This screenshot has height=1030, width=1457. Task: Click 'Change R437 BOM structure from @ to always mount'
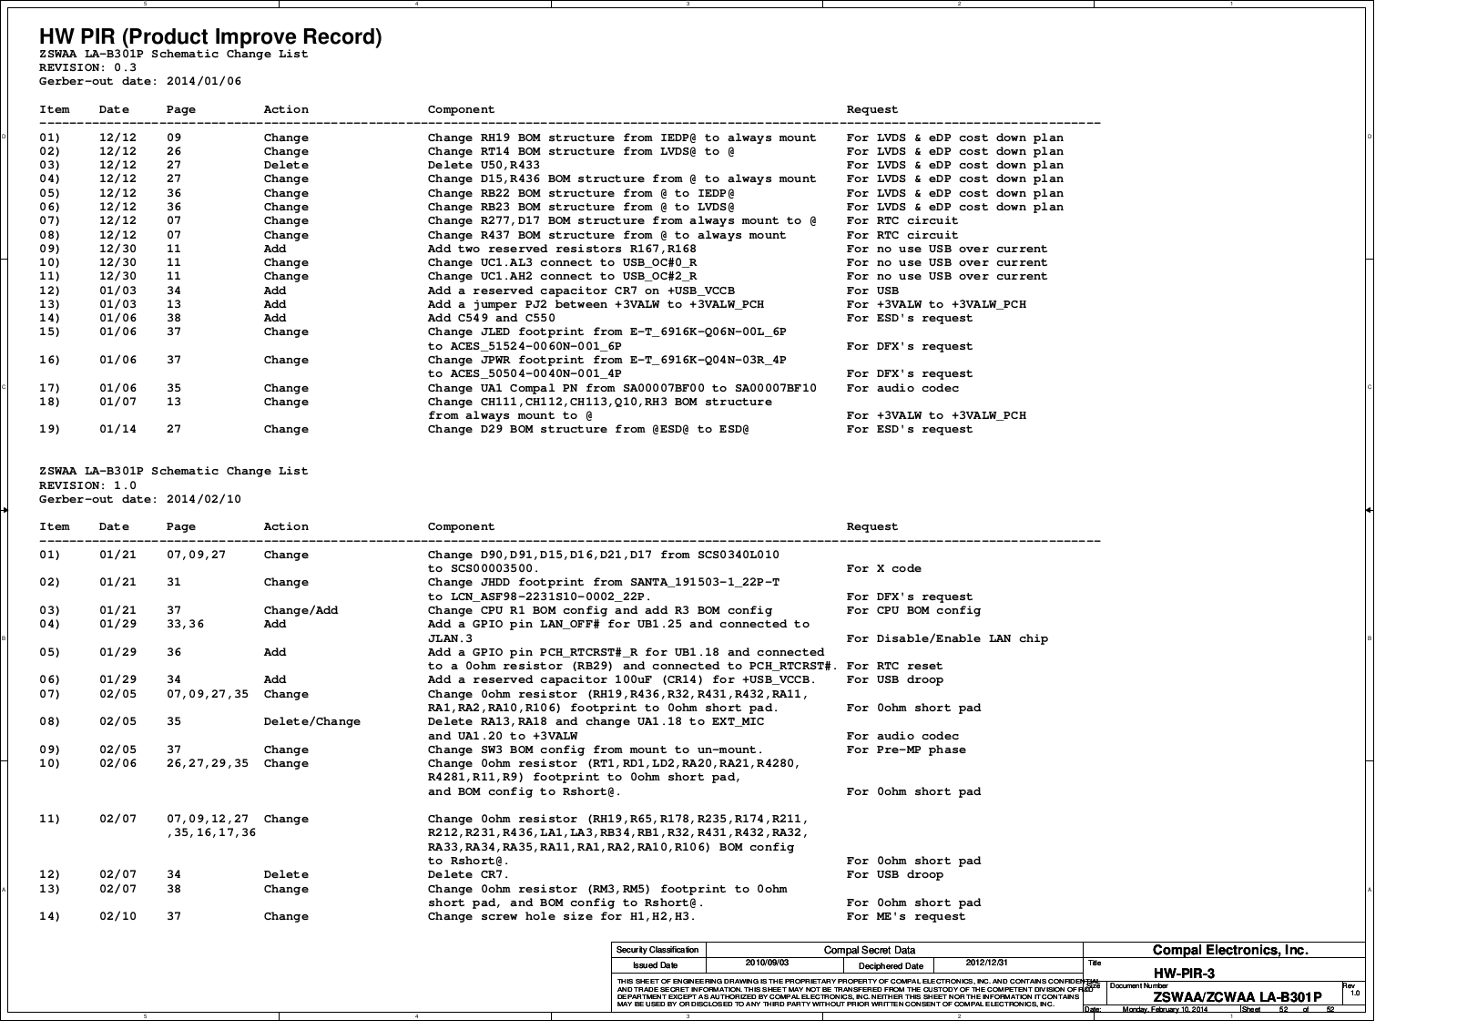point(606,235)
